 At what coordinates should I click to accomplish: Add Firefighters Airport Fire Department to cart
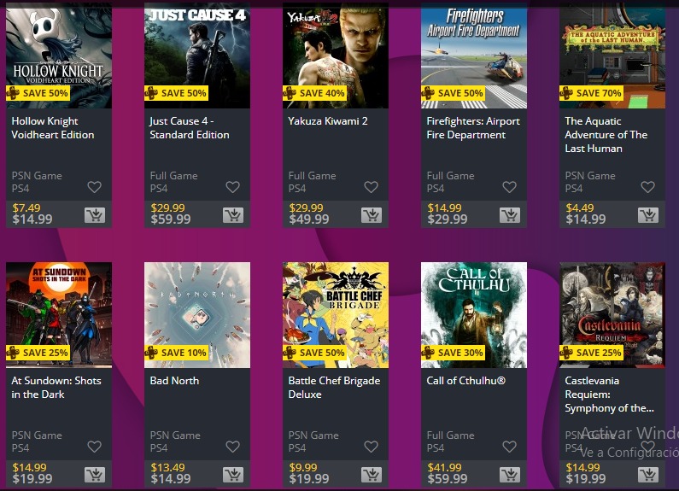(x=510, y=214)
